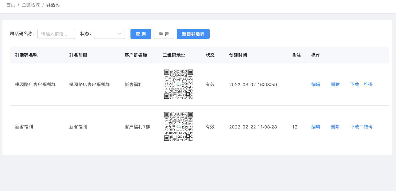Screen dimensions: 396x191
Task: Delete the 桃园路店客户福利群 entry
Action: coord(335,84)
